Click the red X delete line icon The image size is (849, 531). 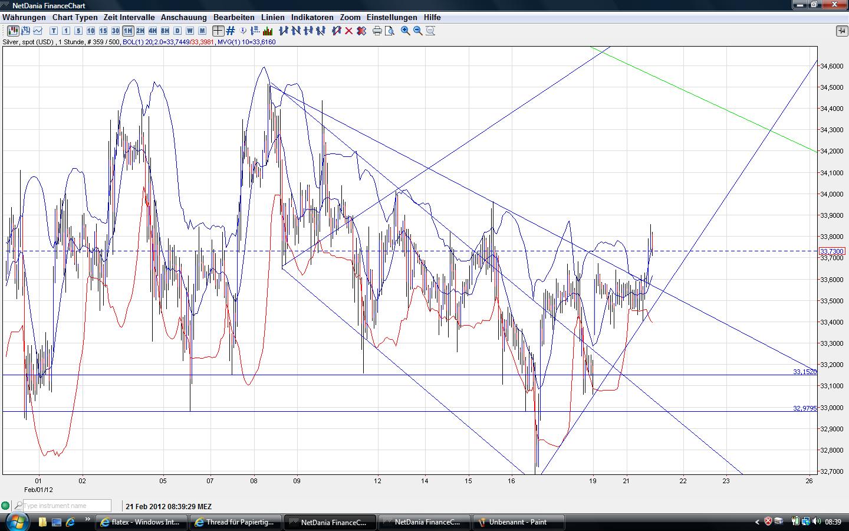(348, 31)
